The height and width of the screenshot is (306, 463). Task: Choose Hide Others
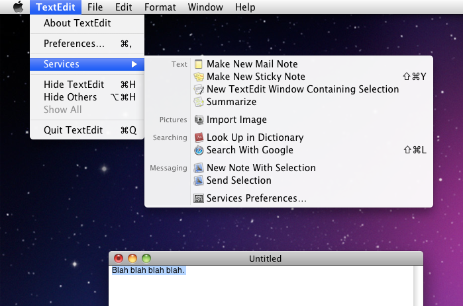click(87, 97)
